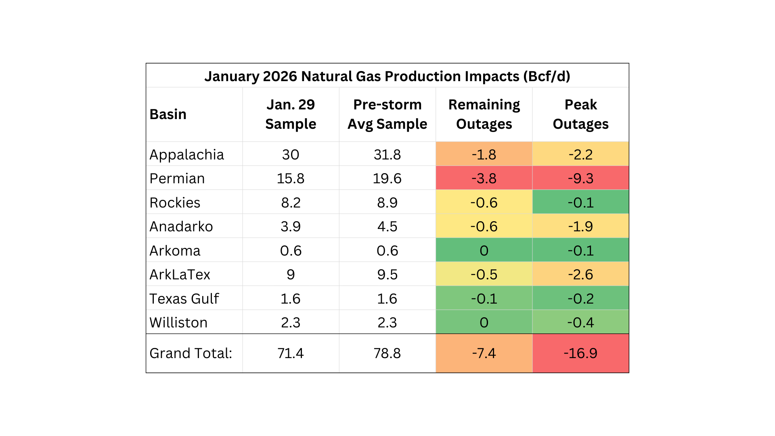Viewport: 775px width, 436px height.
Task: Select Appalachia's pre-storm value 31.8
Action: [387, 155]
